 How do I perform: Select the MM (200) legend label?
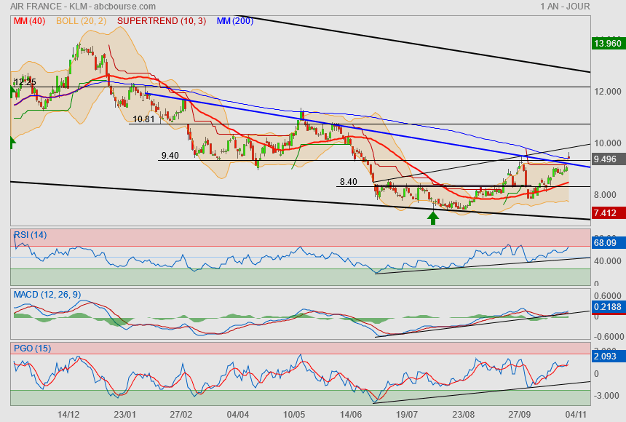(235, 21)
